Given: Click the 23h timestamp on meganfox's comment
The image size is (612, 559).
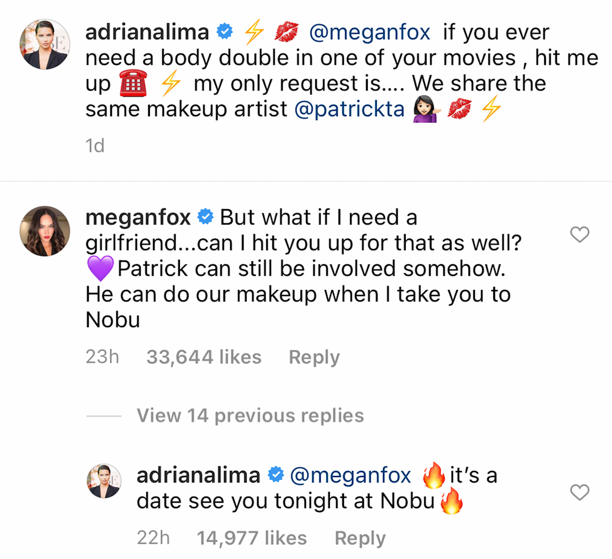Looking at the screenshot, I should click(x=102, y=357).
